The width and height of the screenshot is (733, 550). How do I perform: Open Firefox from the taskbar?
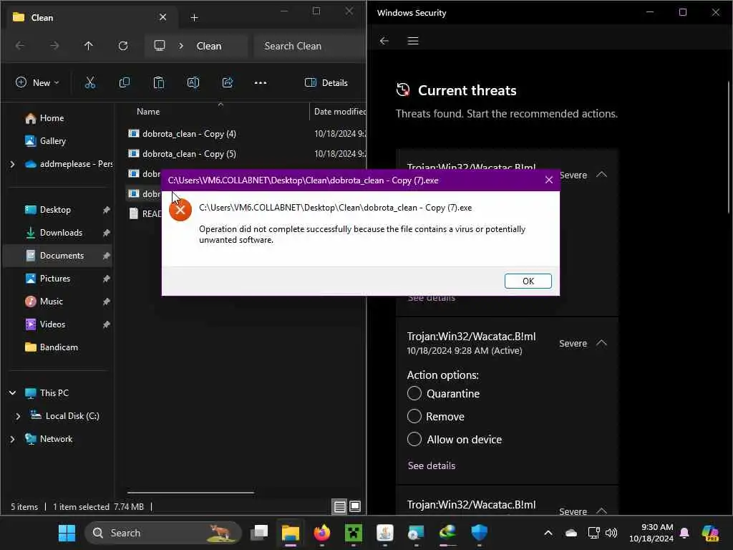click(x=321, y=533)
